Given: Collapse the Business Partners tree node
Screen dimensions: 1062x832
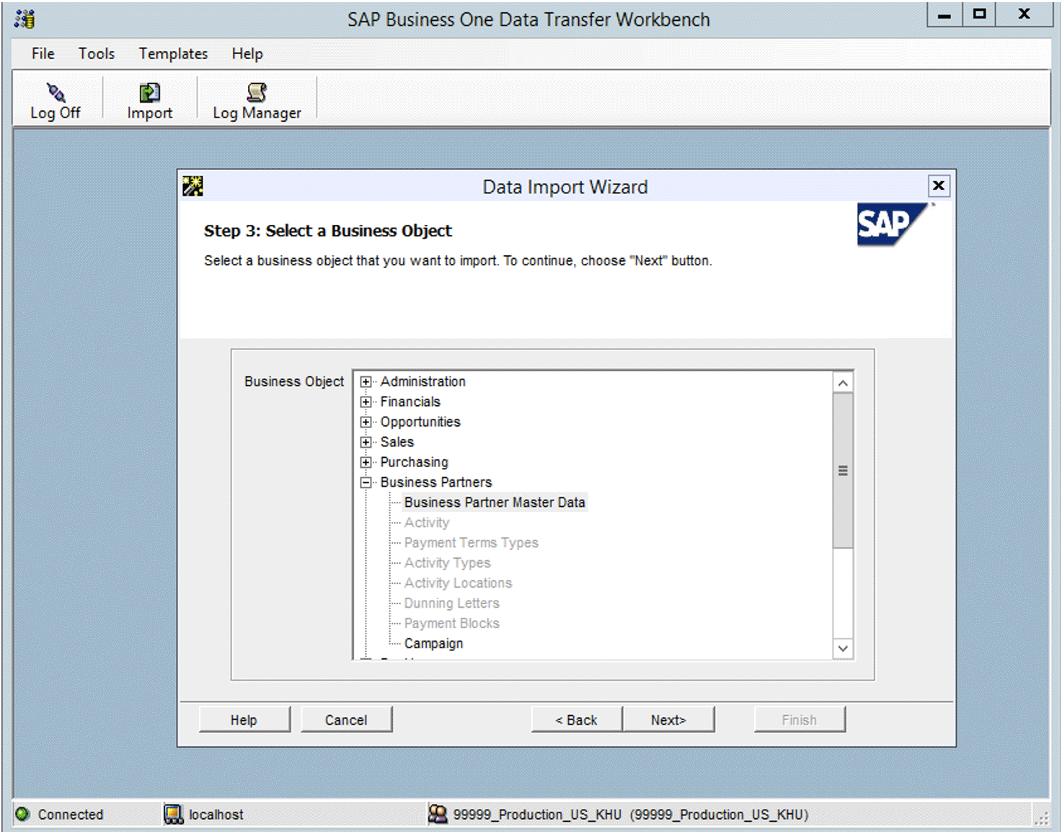Looking at the screenshot, I should [x=366, y=482].
